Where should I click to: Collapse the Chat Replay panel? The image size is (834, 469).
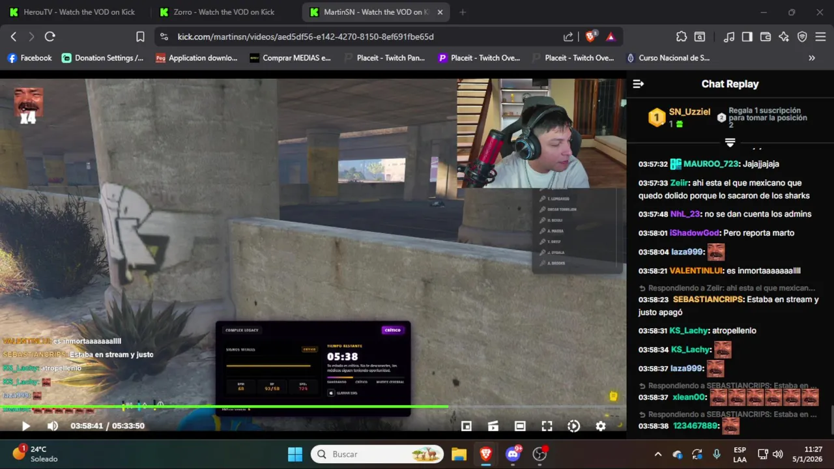[x=639, y=83]
